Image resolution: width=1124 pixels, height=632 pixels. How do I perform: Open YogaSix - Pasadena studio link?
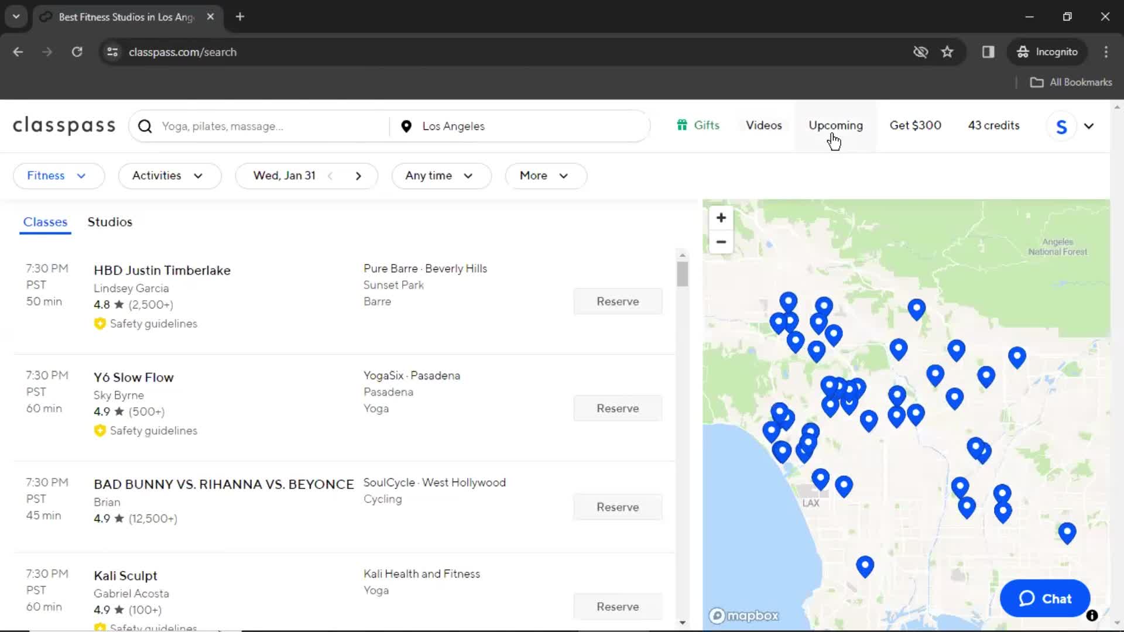pyautogui.click(x=412, y=376)
